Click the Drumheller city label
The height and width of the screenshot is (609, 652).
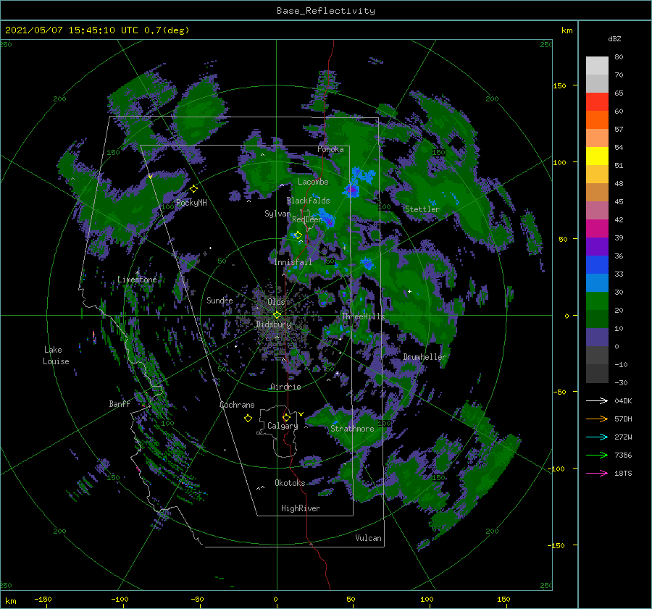pos(425,357)
